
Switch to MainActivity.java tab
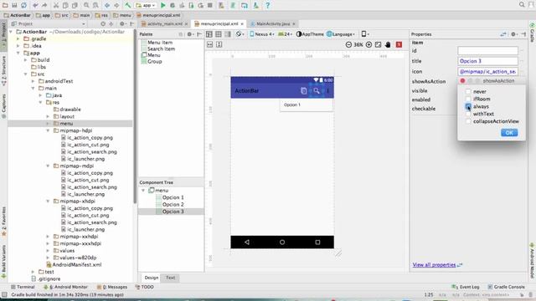273,24
